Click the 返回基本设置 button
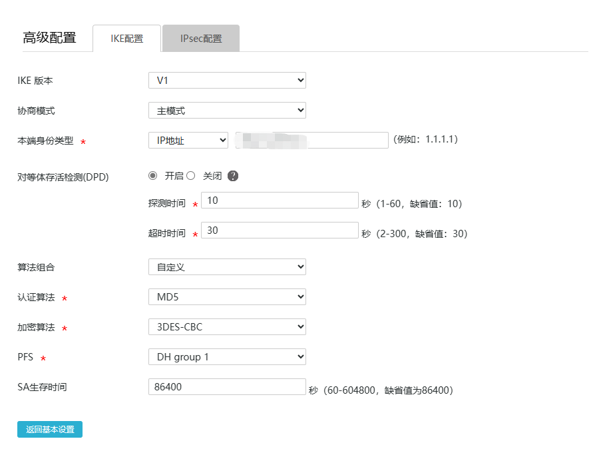The image size is (595, 451). click(x=50, y=429)
